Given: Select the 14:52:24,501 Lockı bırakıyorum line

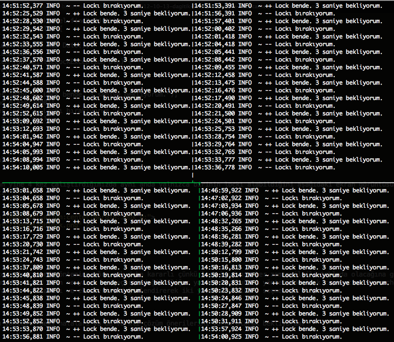Looking at the screenshot, I should [x=265, y=121].
